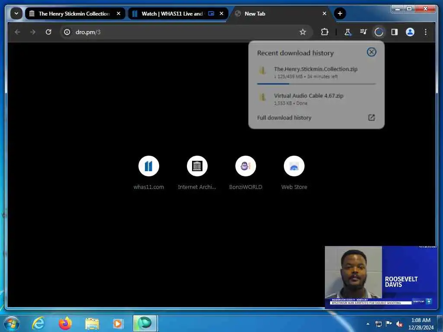Screen dimensions: 443x332
Task: Click the open-in-new-tab icon beside Full download history
Action: (x=372, y=118)
